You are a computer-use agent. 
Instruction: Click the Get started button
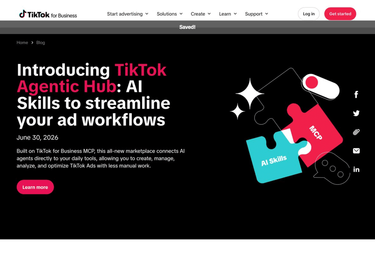340,14
